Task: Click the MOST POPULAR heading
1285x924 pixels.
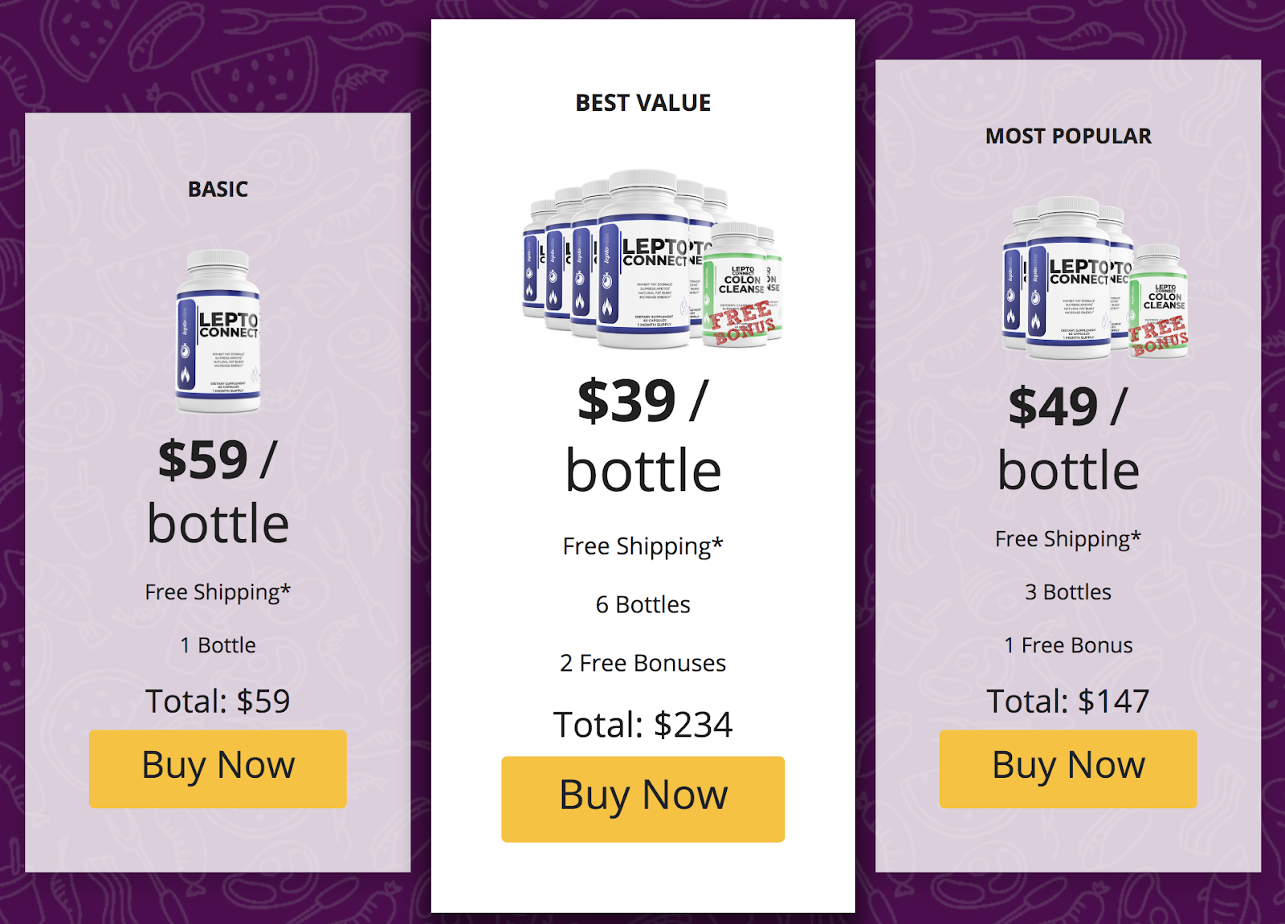Action: [x=1068, y=137]
